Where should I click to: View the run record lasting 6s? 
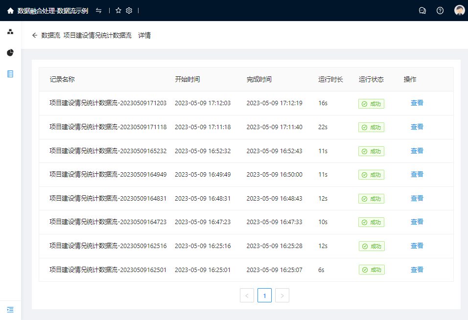[417, 270]
